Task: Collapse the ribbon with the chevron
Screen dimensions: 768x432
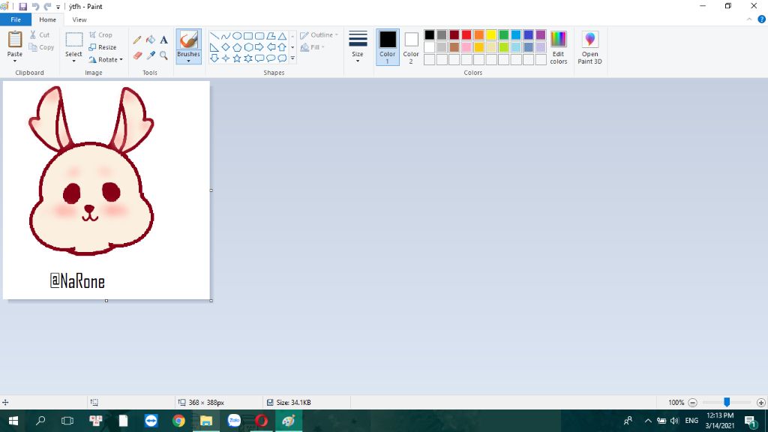Action: pyautogui.click(x=749, y=19)
